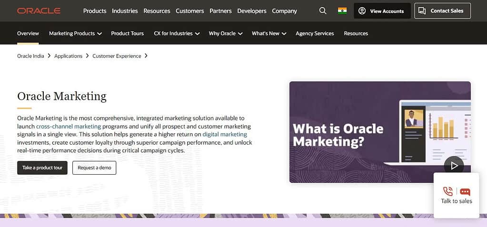Viewport: 487px width, 227px height.
Task: Open Resources in the secondary navigation
Action: point(356,33)
